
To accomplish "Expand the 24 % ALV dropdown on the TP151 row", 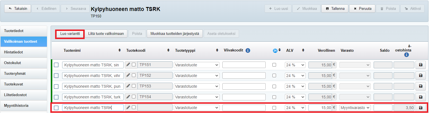I will click(295, 65).
